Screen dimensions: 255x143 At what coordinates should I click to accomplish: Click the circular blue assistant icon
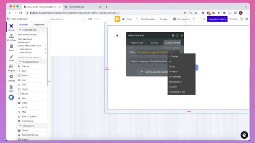point(11,97)
